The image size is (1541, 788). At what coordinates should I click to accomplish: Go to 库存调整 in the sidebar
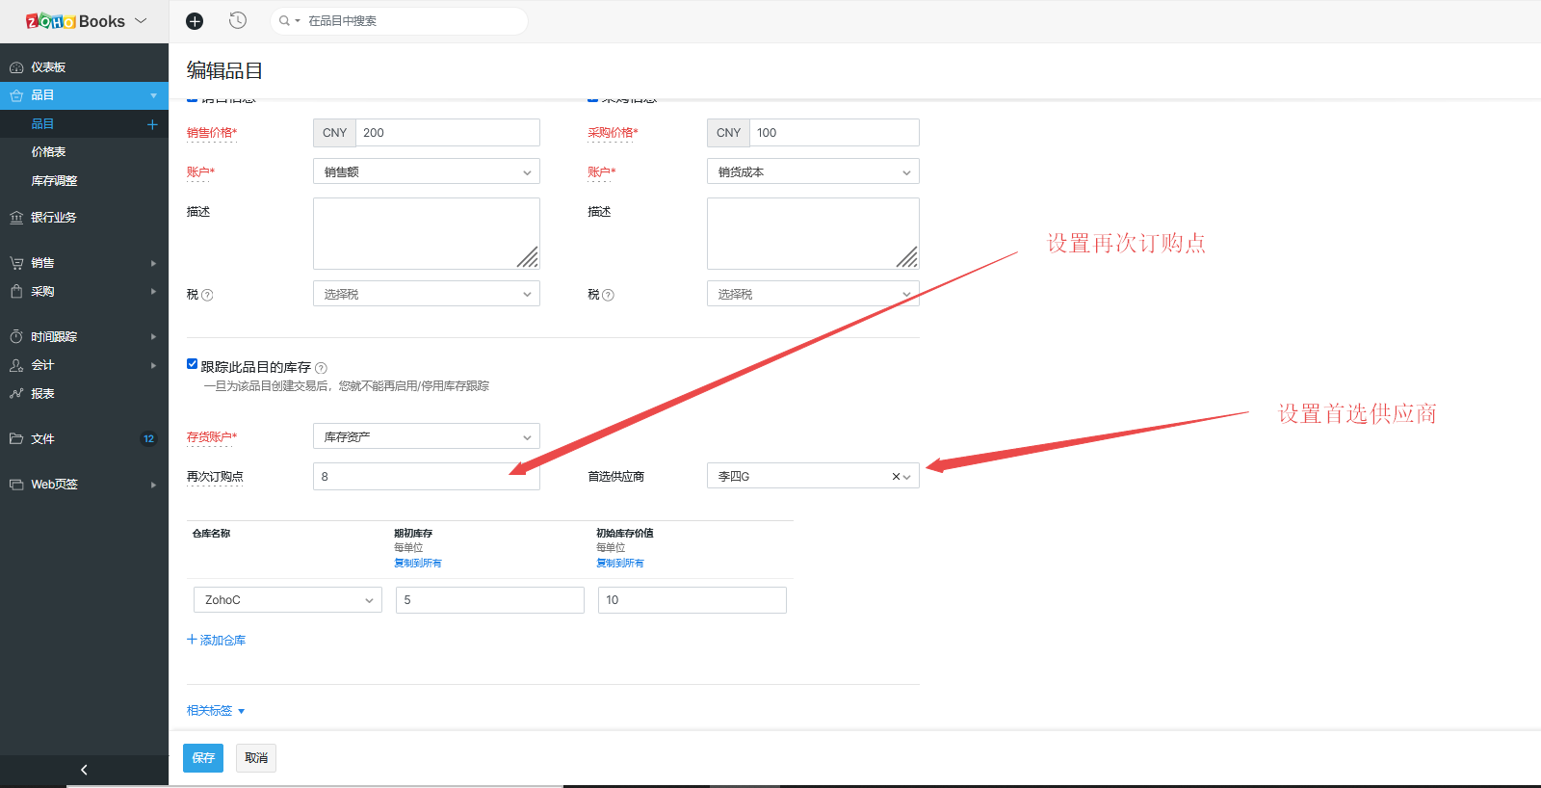54,181
